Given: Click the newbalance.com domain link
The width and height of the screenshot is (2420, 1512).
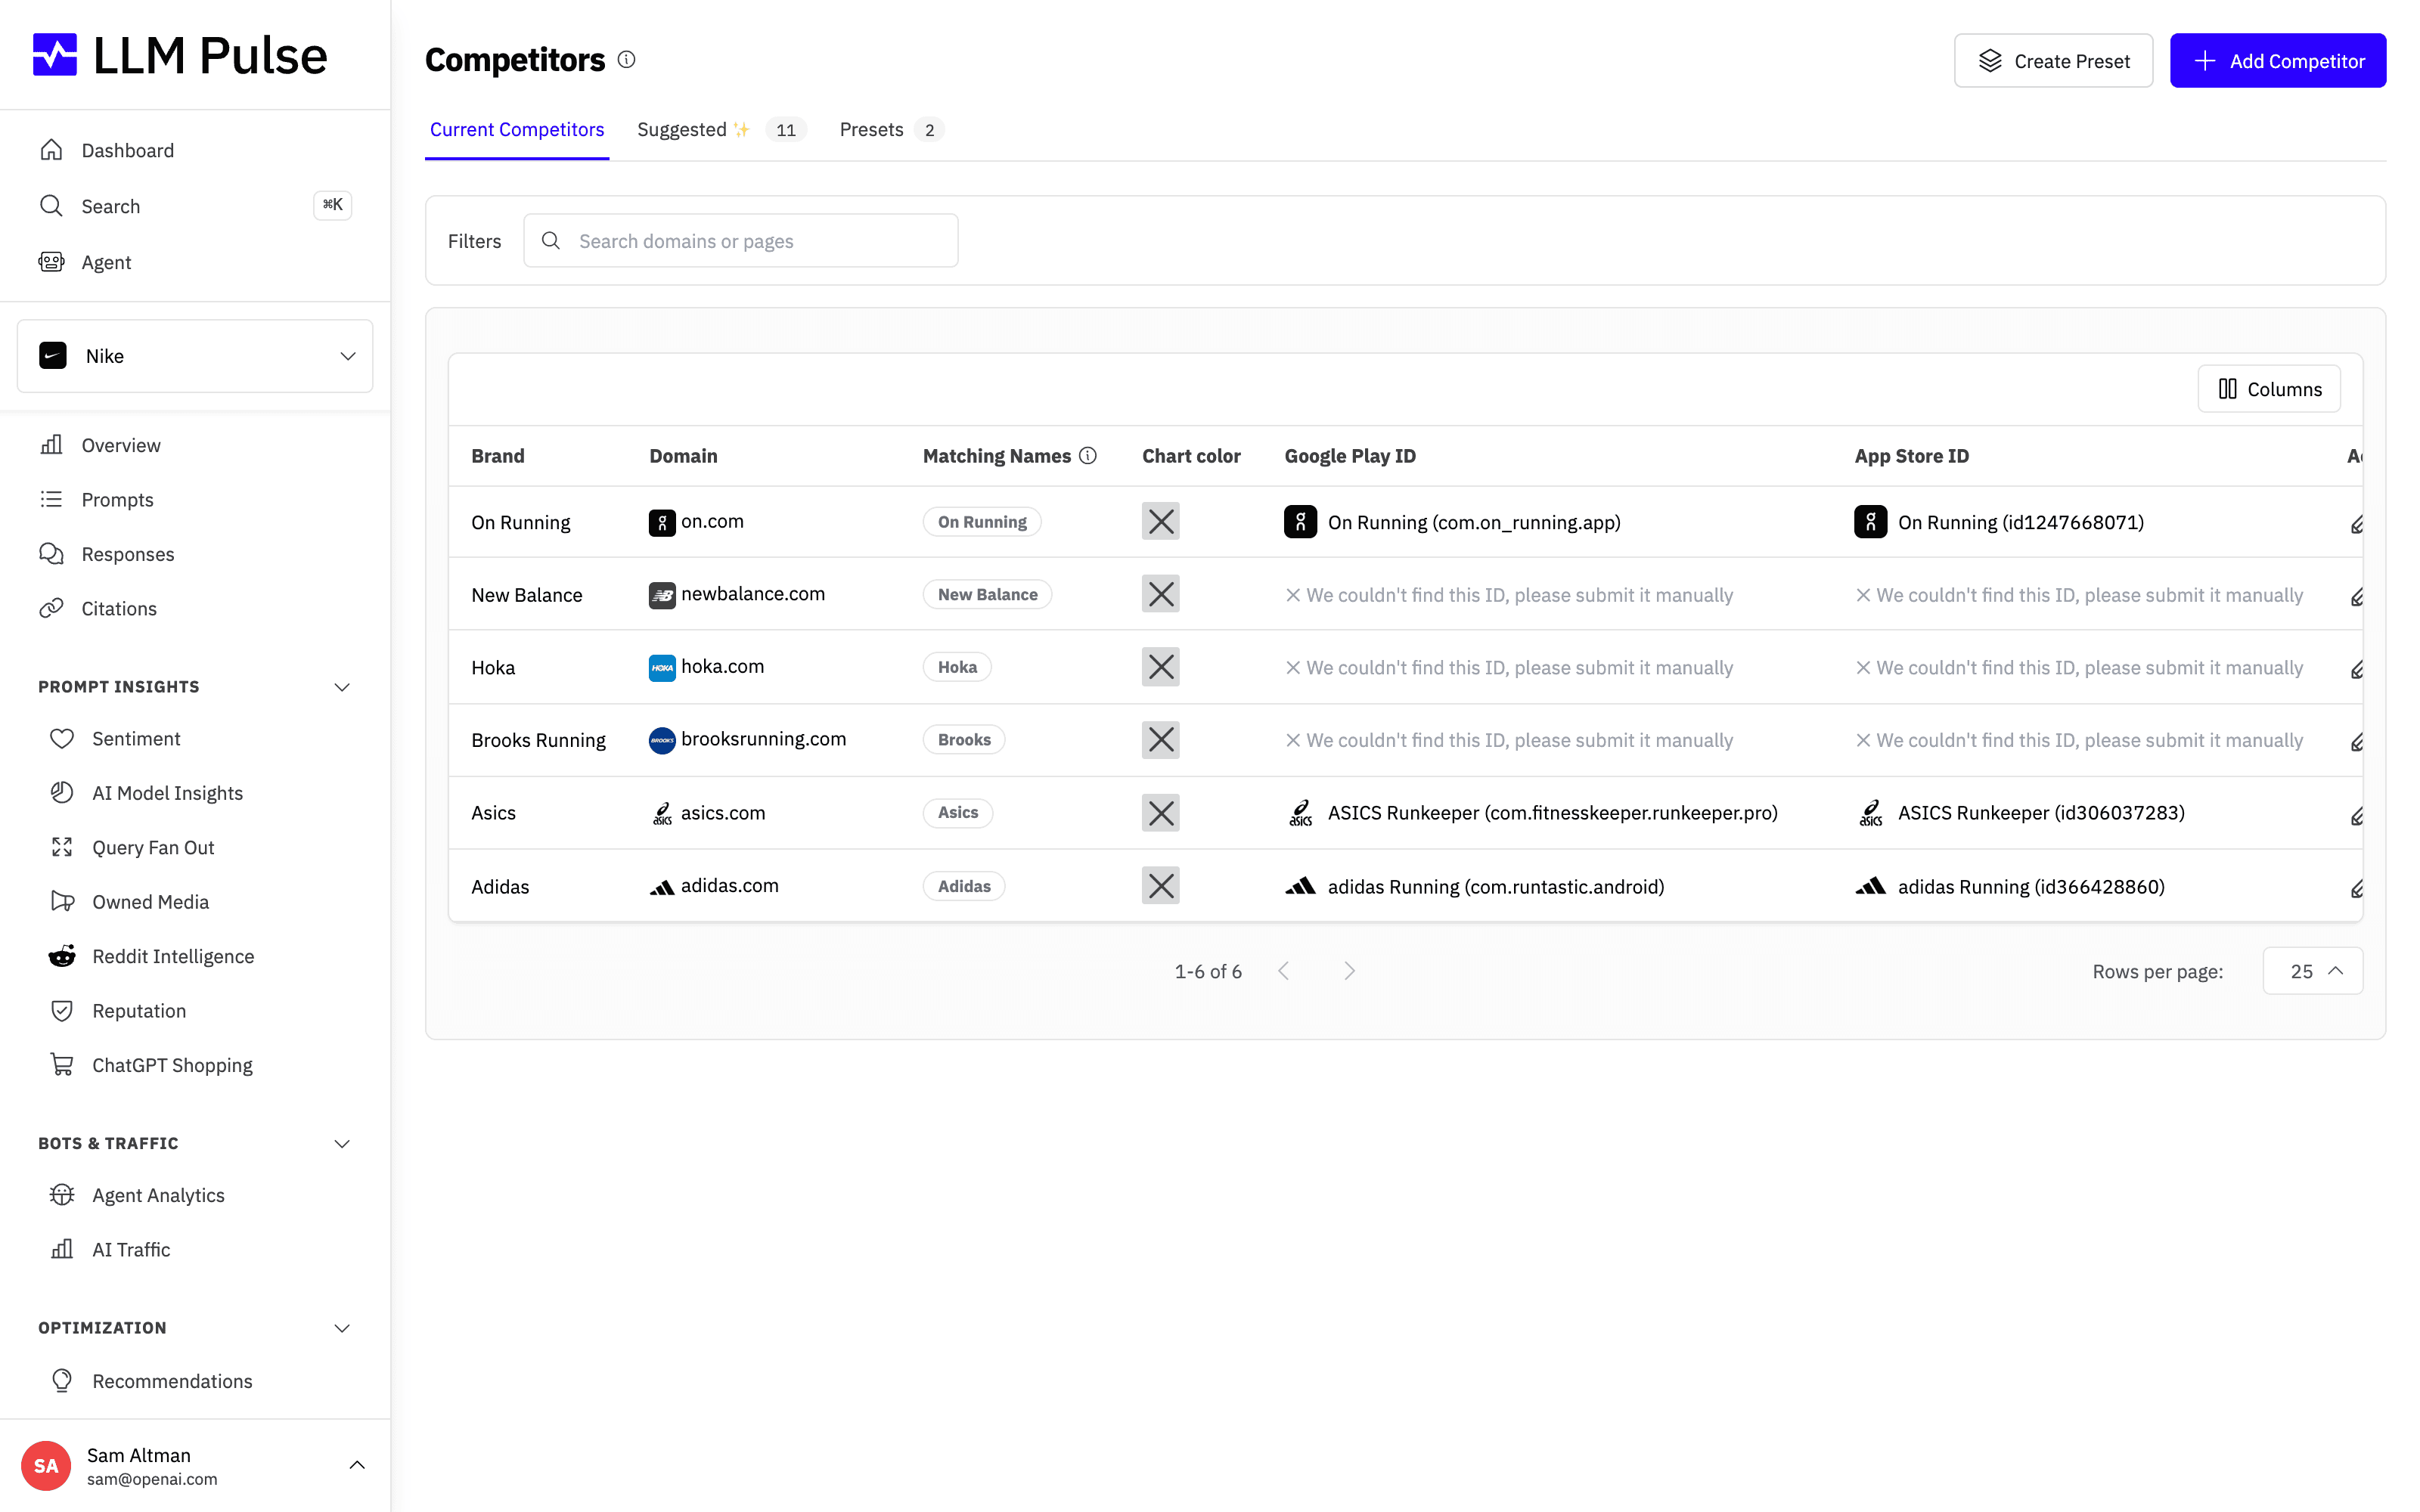Looking at the screenshot, I should [753, 594].
